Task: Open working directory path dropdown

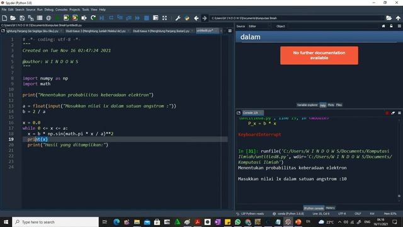Action: tap(382, 18)
